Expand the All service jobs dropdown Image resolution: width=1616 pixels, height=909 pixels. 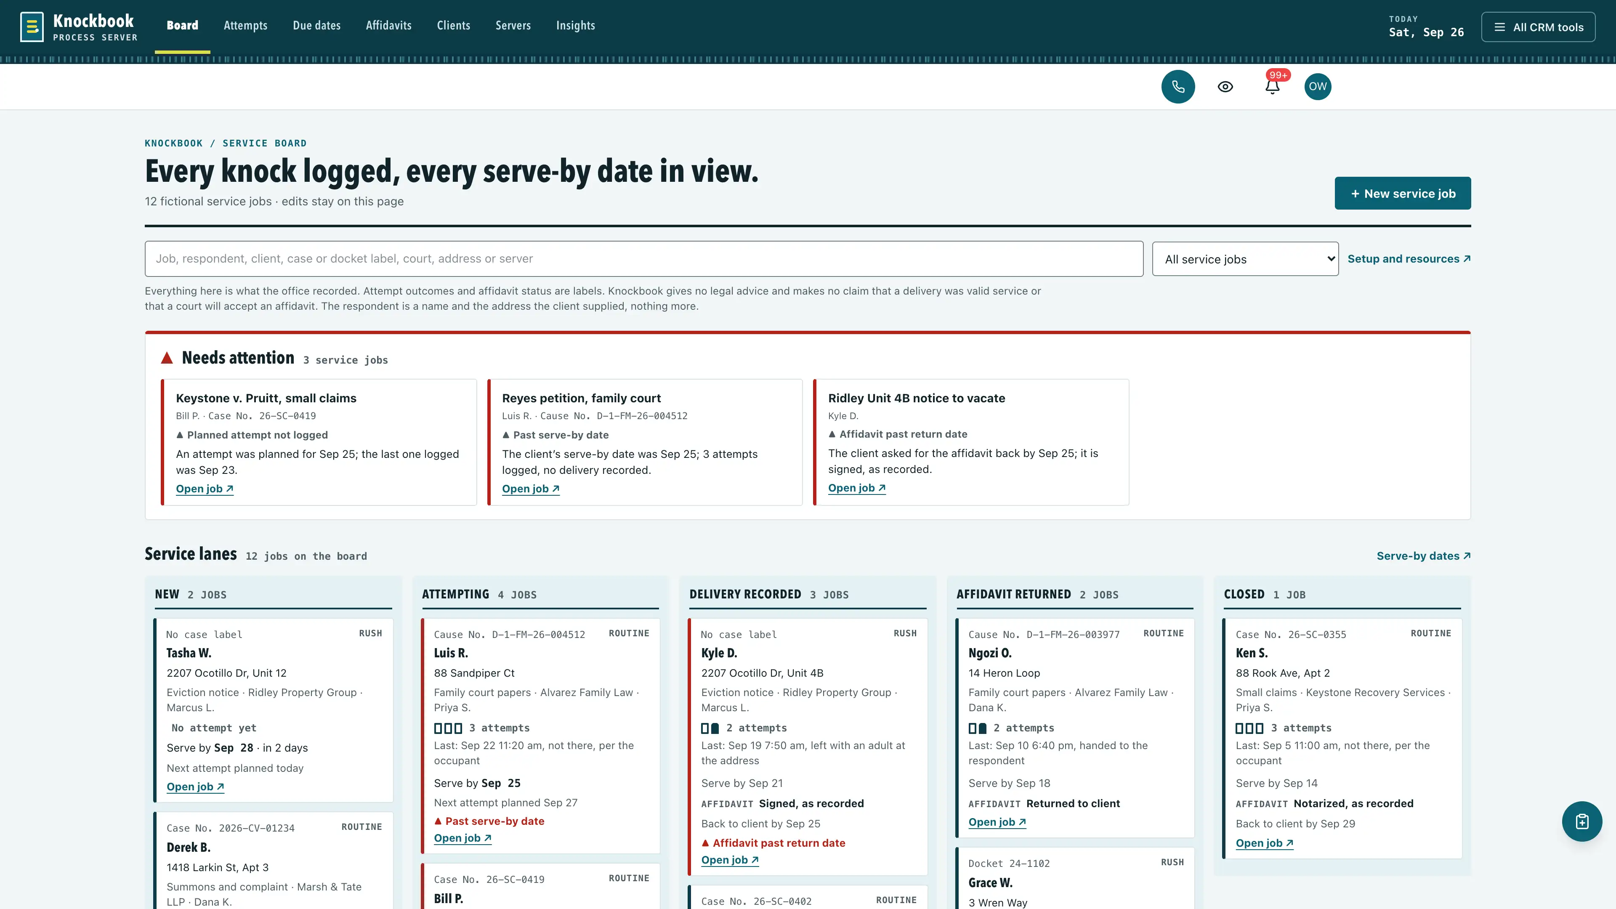(x=1245, y=258)
